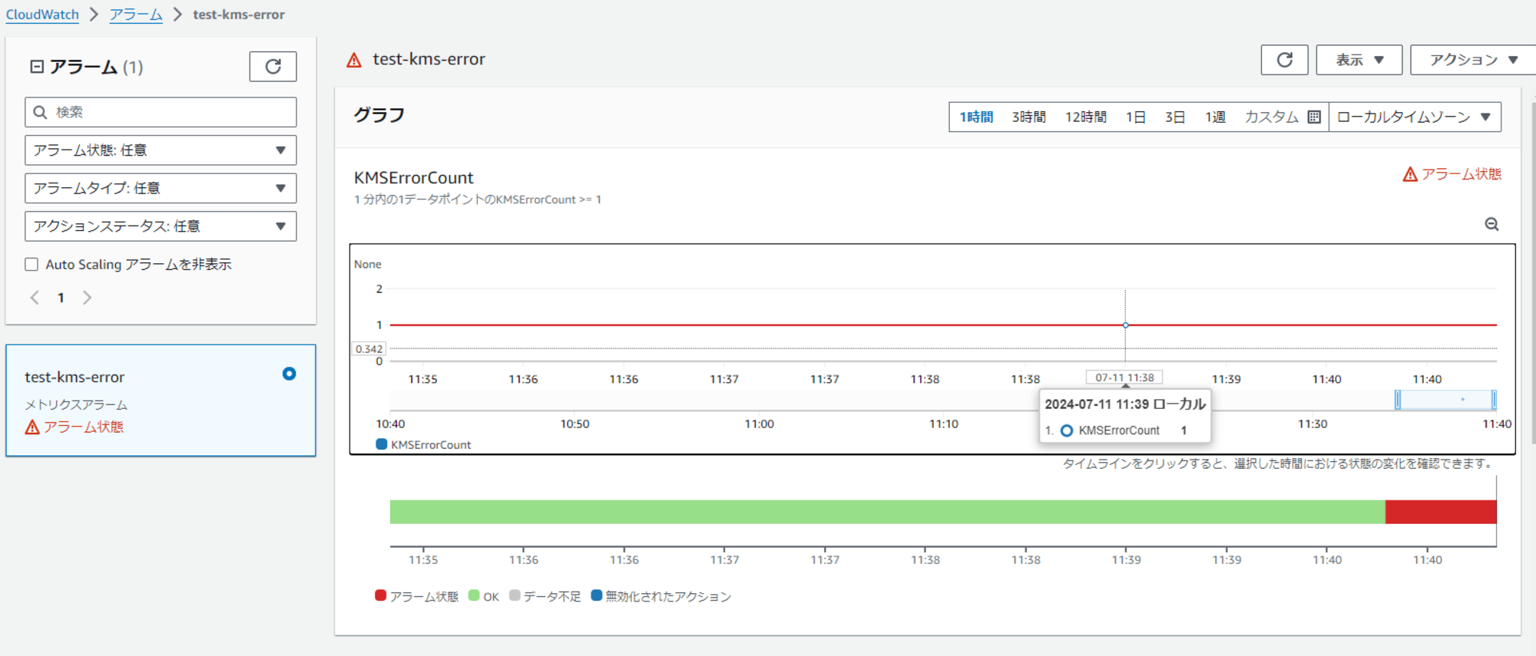The image size is (1536, 656).
Task: Click current page number 1 in pagination
Action: (61, 298)
